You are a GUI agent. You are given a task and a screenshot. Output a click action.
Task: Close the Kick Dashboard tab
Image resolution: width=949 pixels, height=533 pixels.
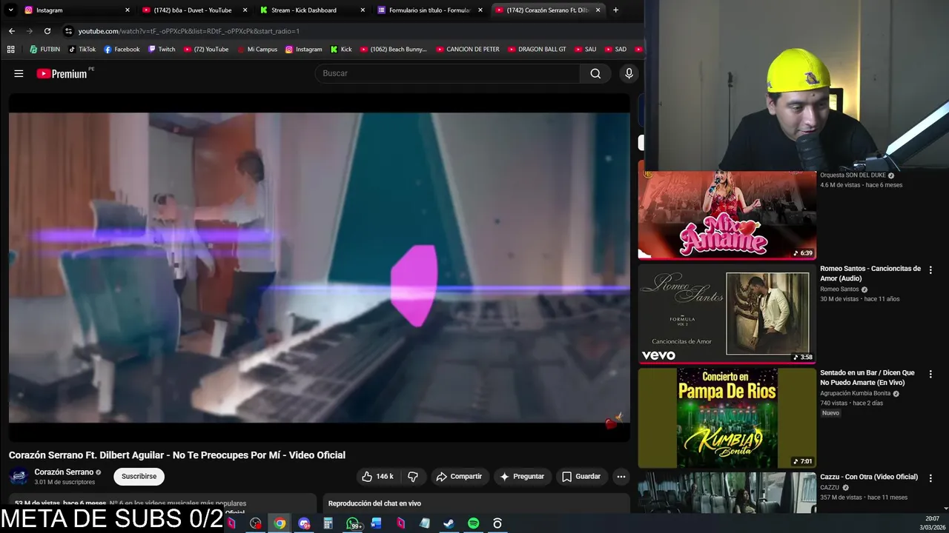click(x=363, y=10)
